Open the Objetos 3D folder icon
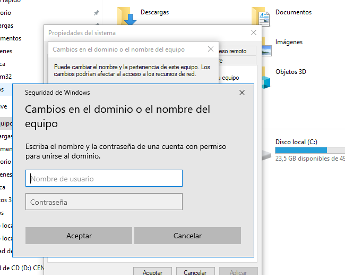This screenshot has height=275, width=345. [x=266, y=78]
